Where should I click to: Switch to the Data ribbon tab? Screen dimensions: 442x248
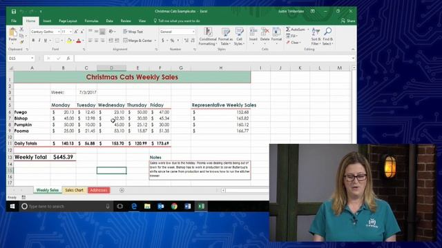109,21
